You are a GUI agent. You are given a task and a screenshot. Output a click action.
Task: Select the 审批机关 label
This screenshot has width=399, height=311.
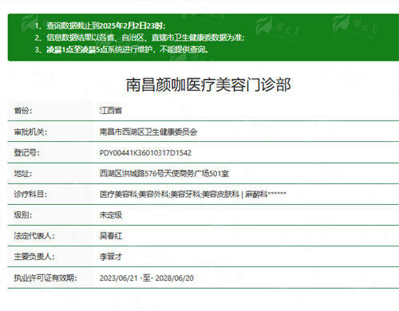tap(30, 132)
